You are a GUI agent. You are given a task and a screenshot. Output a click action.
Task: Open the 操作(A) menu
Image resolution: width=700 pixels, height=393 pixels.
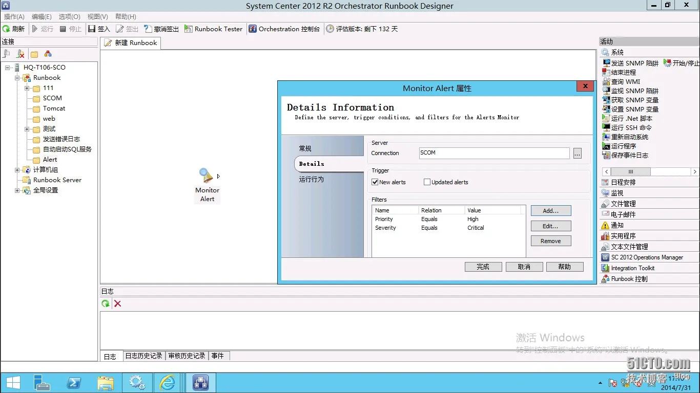[x=14, y=17]
